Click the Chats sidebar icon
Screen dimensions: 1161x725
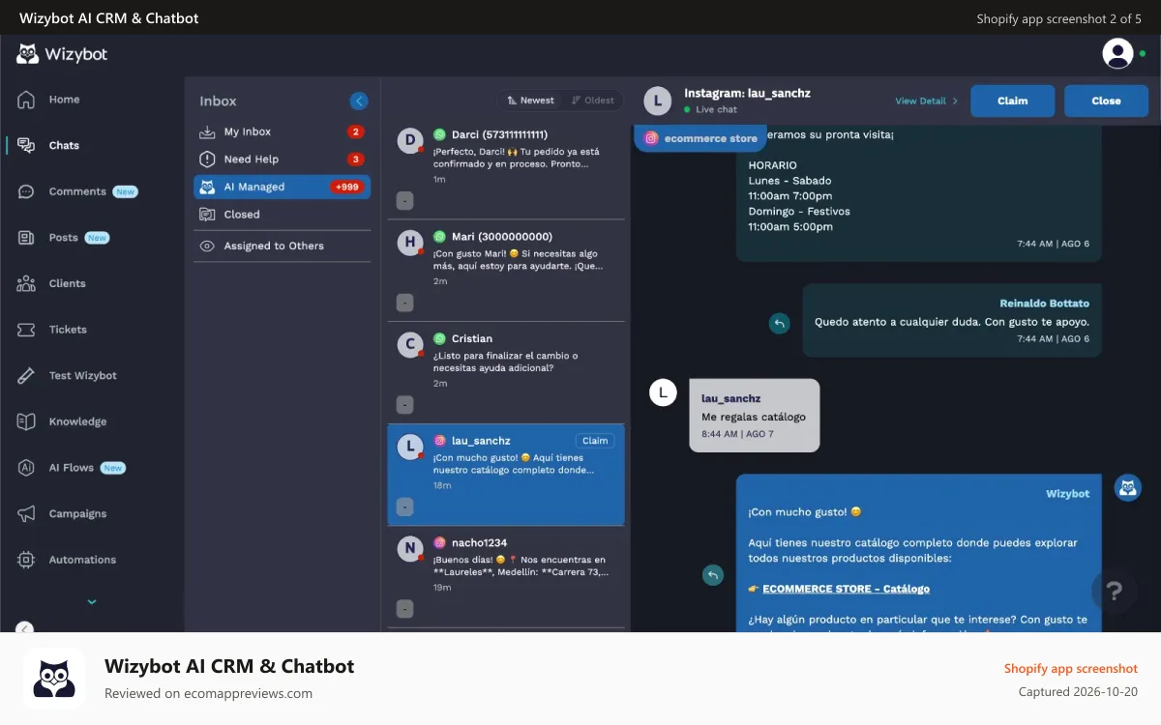coord(26,145)
